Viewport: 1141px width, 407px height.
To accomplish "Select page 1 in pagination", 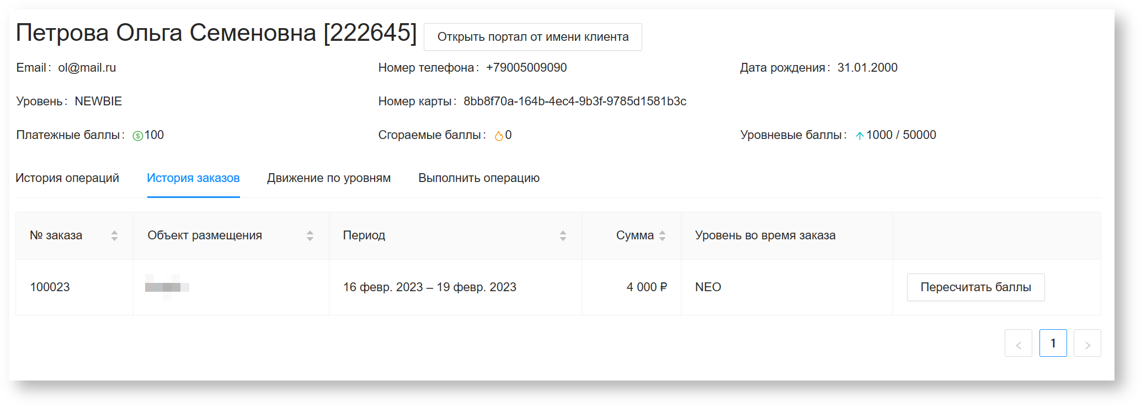I will (x=1053, y=344).
